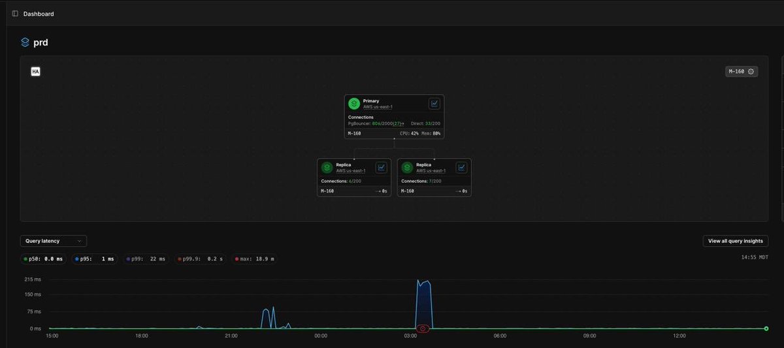Open M-160 cluster size settings
This screenshot has height=348, width=784.
coord(742,71)
